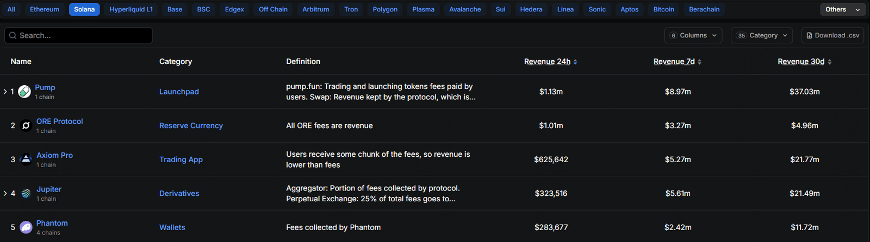Click the Revenue 7d sort arrows icon

pyautogui.click(x=699, y=62)
